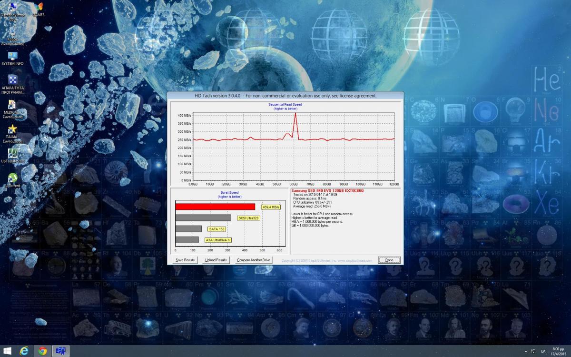Select the ΑΠΑΡΑΙΤΗΤΑ ΠΡΟΓΡΑΜΜ desktop icon

12,84
